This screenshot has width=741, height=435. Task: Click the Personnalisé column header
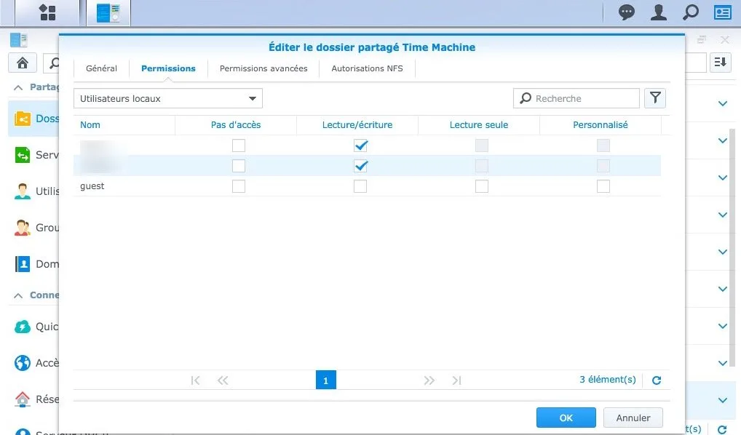pos(601,124)
